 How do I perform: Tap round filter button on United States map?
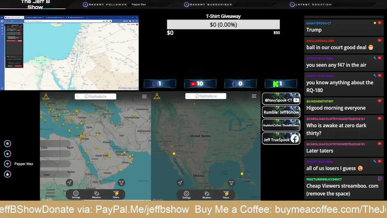click(231, 183)
